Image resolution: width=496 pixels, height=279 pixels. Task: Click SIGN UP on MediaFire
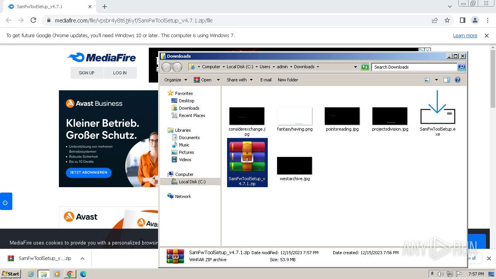[x=86, y=73]
